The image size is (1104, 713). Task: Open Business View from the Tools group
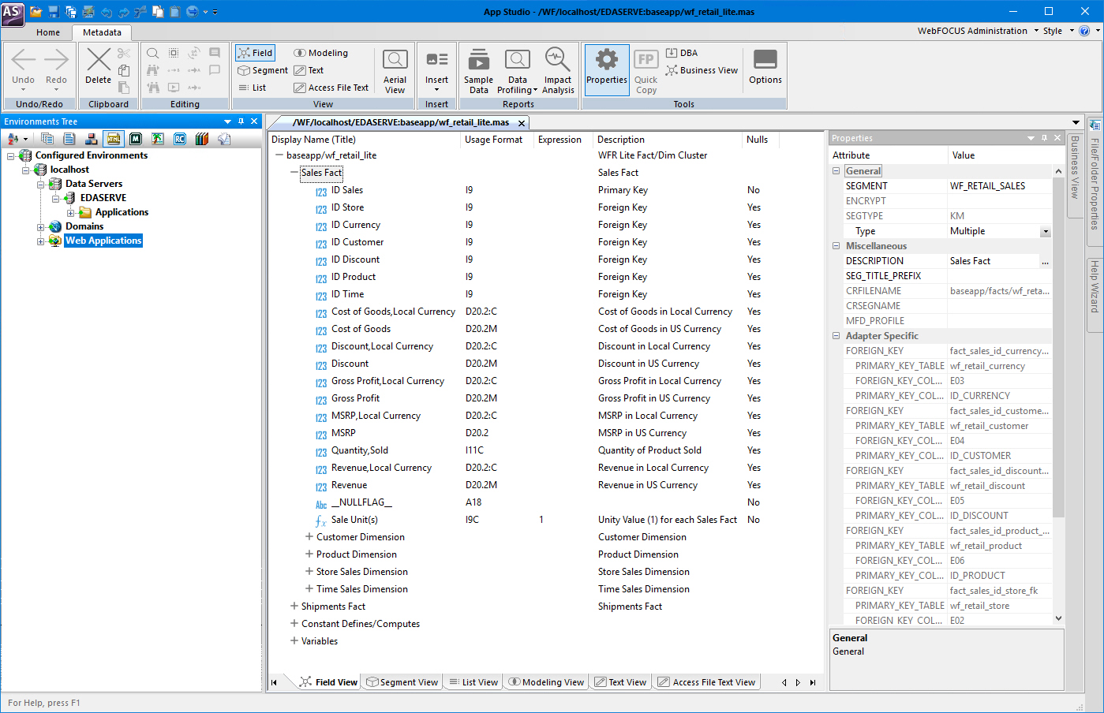702,70
